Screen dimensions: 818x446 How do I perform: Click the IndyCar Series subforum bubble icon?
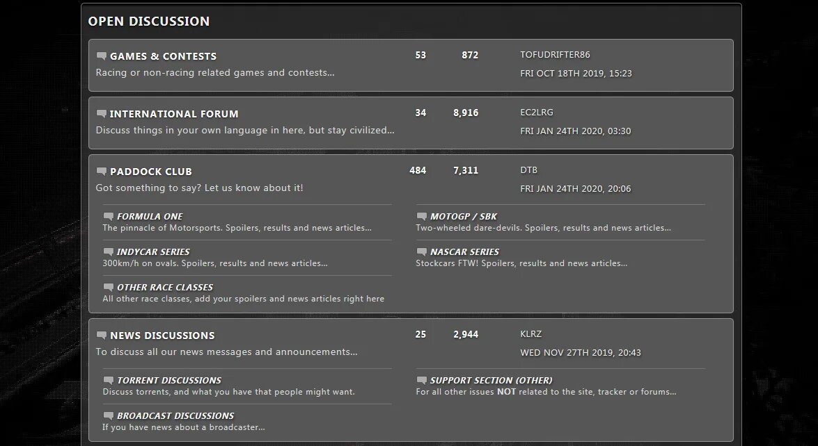tap(109, 252)
